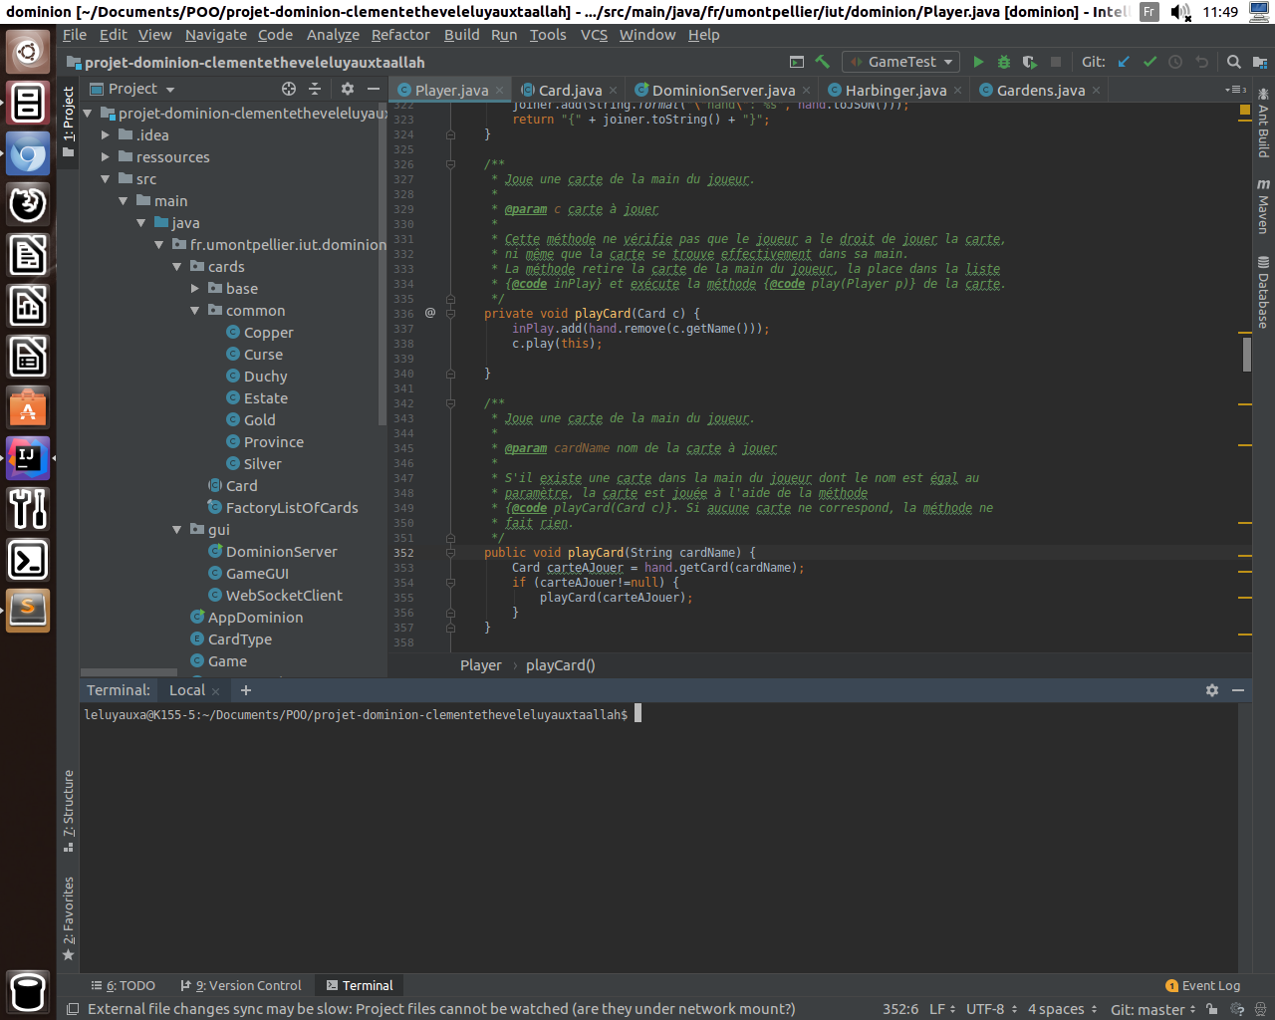Start debugging with the bug icon
This screenshot has height=1020, width=1275.
point(1004,62)
